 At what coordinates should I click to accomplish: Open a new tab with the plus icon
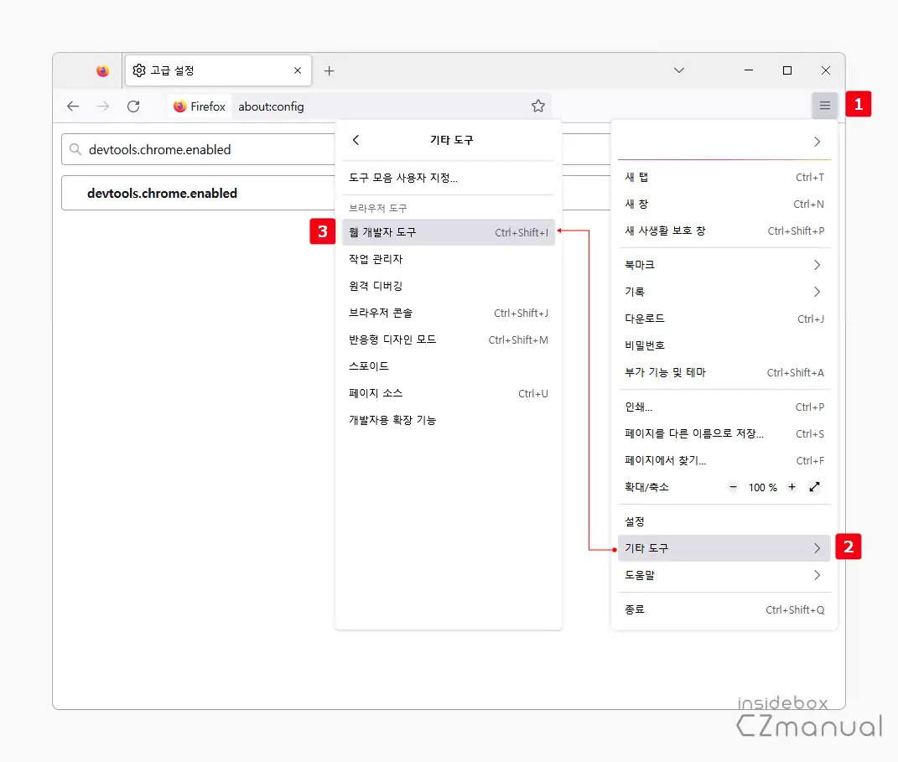point(329,70)
